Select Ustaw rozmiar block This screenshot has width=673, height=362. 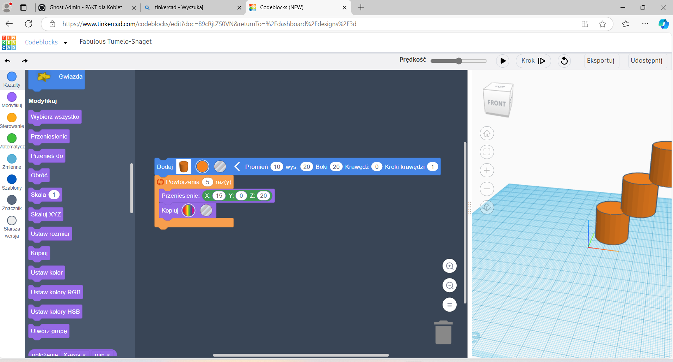click(x=50, y=234)
